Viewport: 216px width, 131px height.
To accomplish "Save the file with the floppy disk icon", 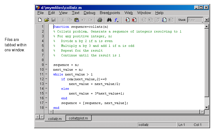I will [x=54, y=20].
